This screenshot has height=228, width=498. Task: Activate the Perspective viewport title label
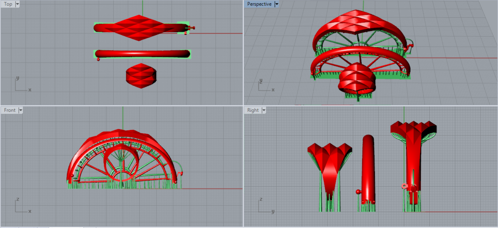[259, 4]
